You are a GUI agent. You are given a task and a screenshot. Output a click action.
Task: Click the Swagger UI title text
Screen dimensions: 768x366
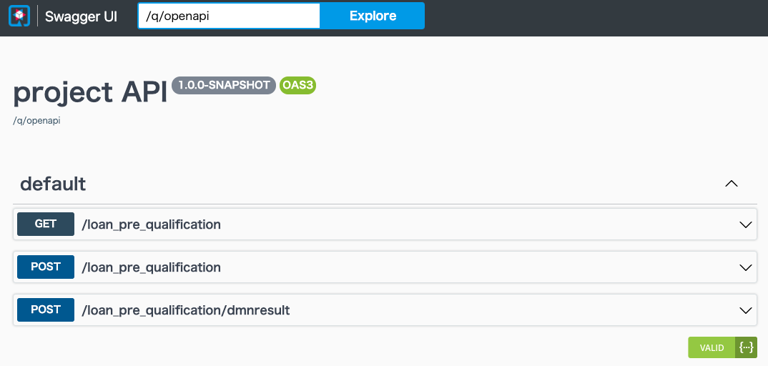click(x=81, y=16)
